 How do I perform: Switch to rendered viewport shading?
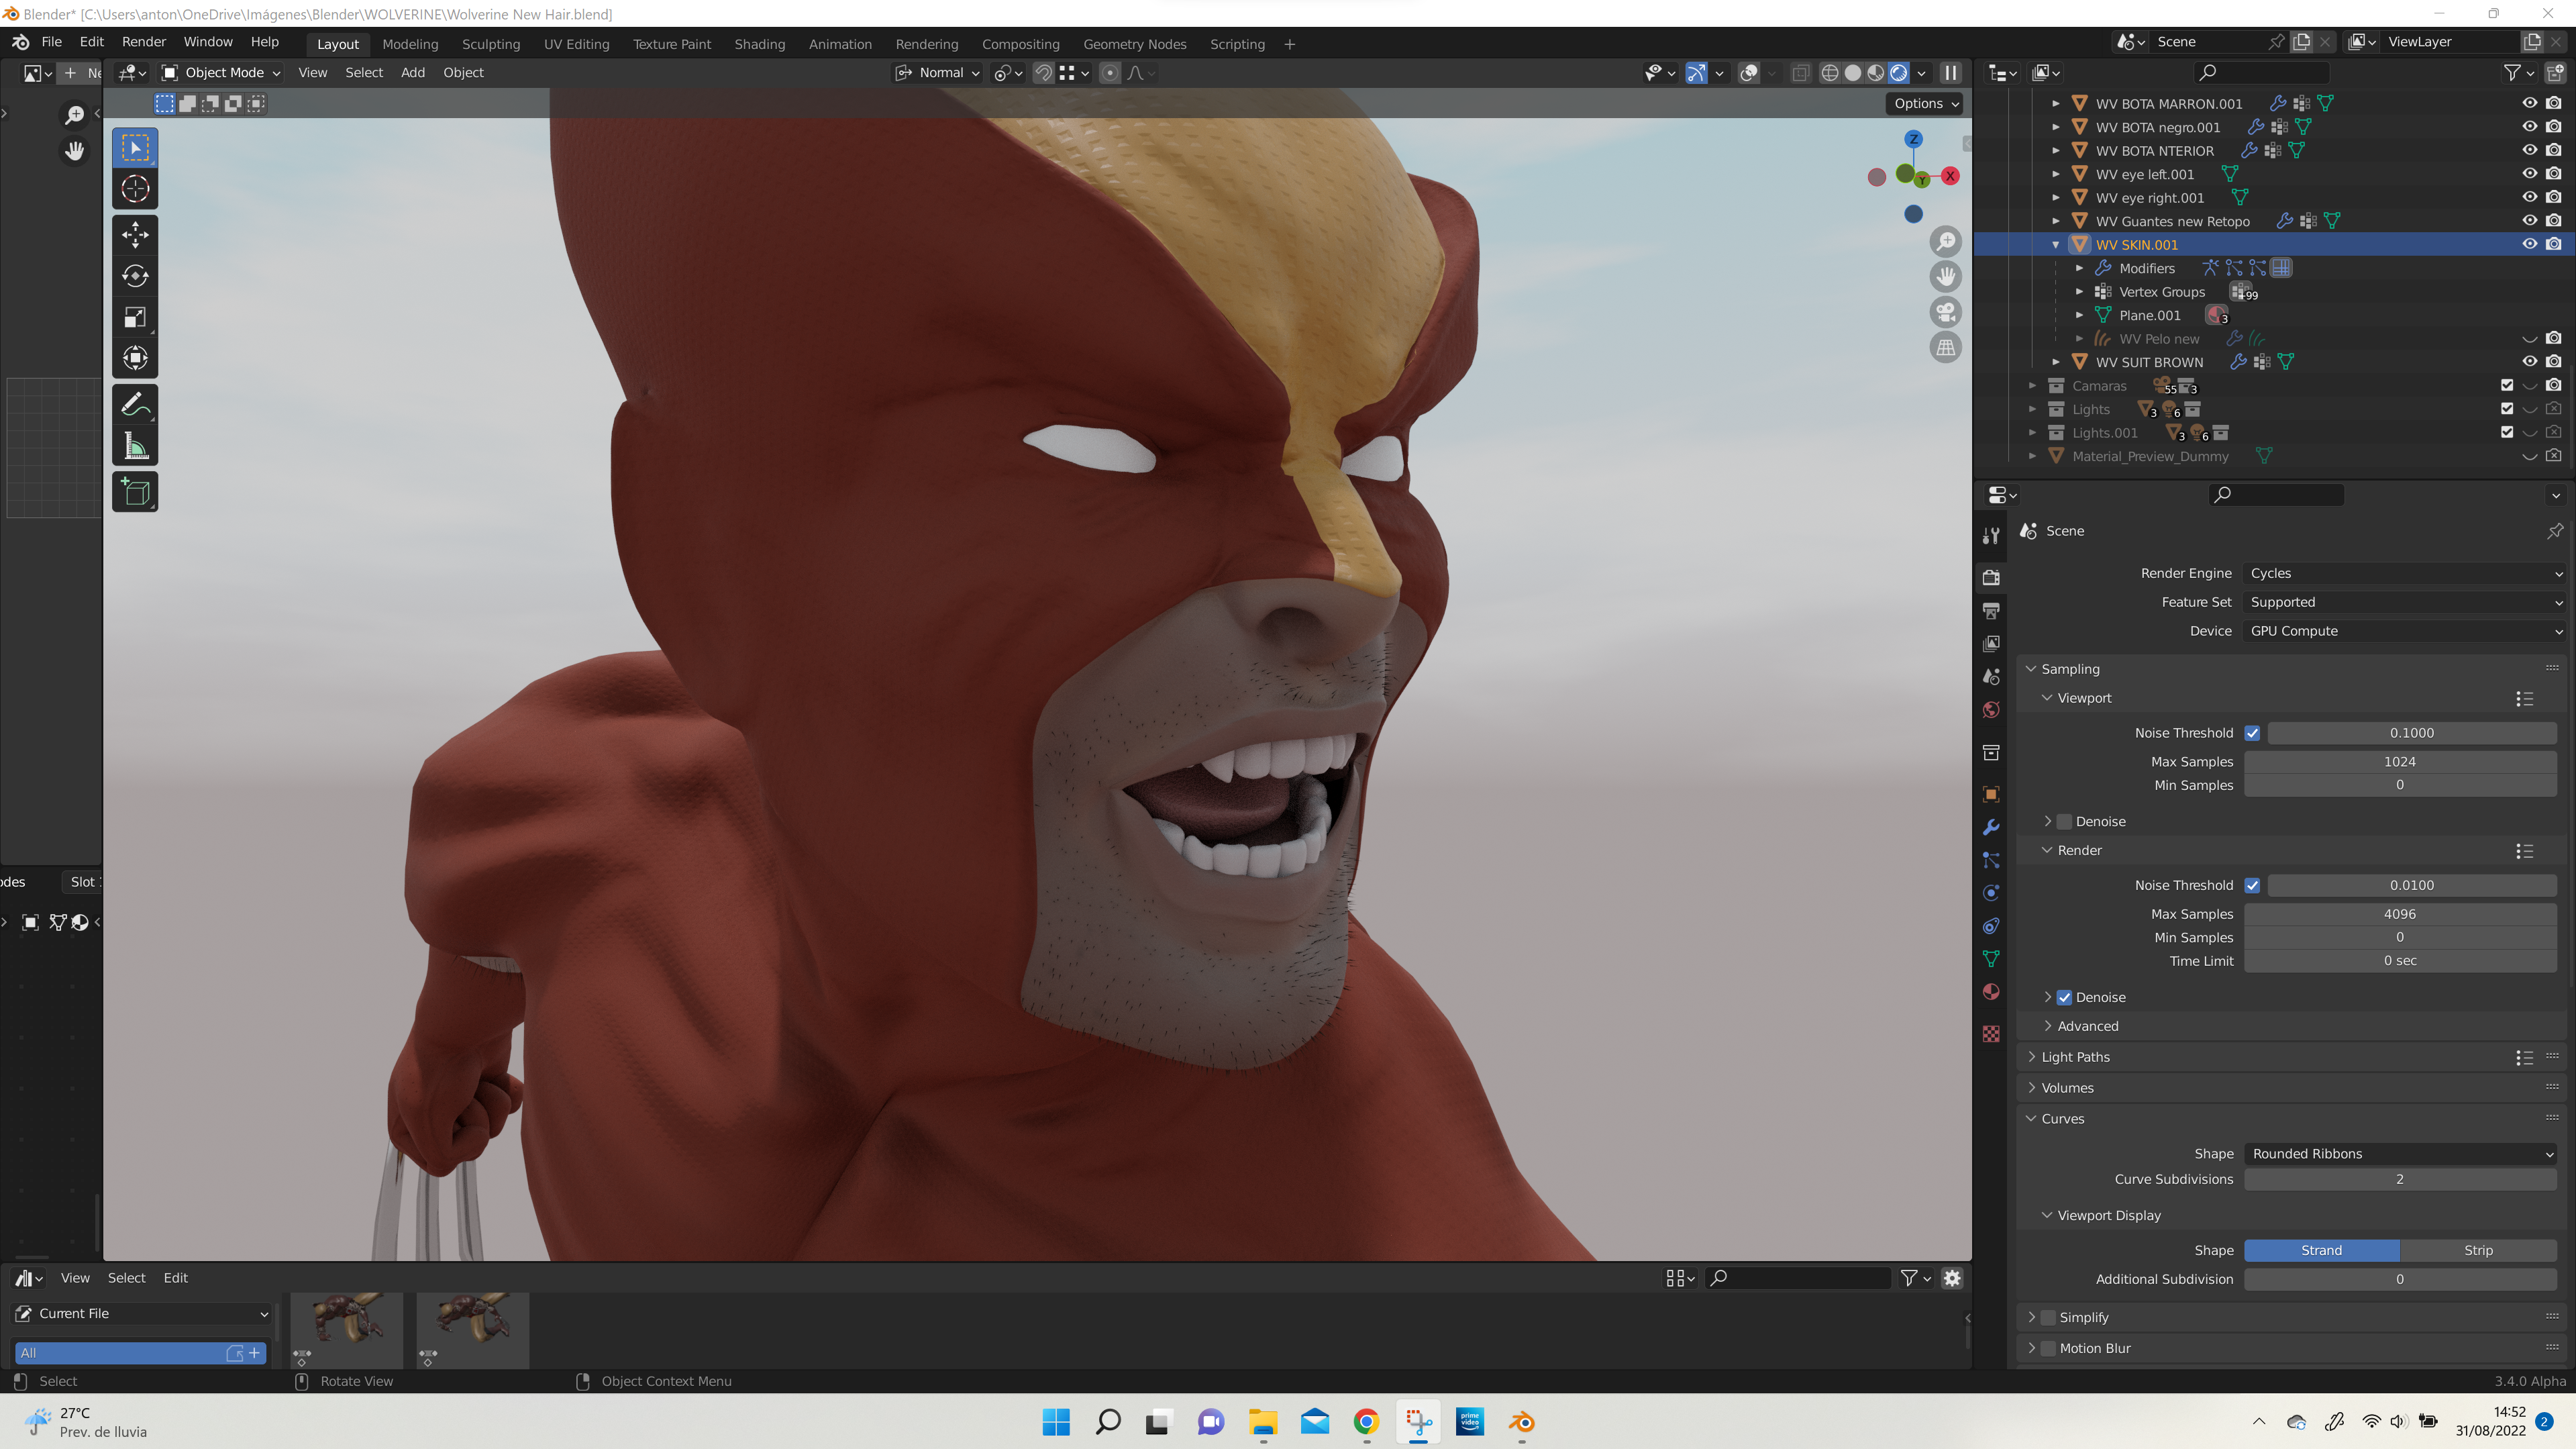tap(1898, 73)
